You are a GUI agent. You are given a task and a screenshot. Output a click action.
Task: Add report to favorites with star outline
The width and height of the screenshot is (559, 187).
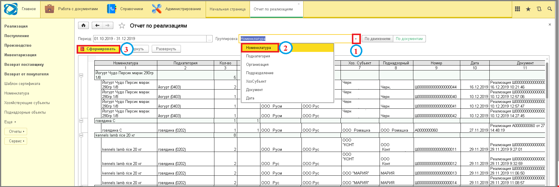click(122, 26)
